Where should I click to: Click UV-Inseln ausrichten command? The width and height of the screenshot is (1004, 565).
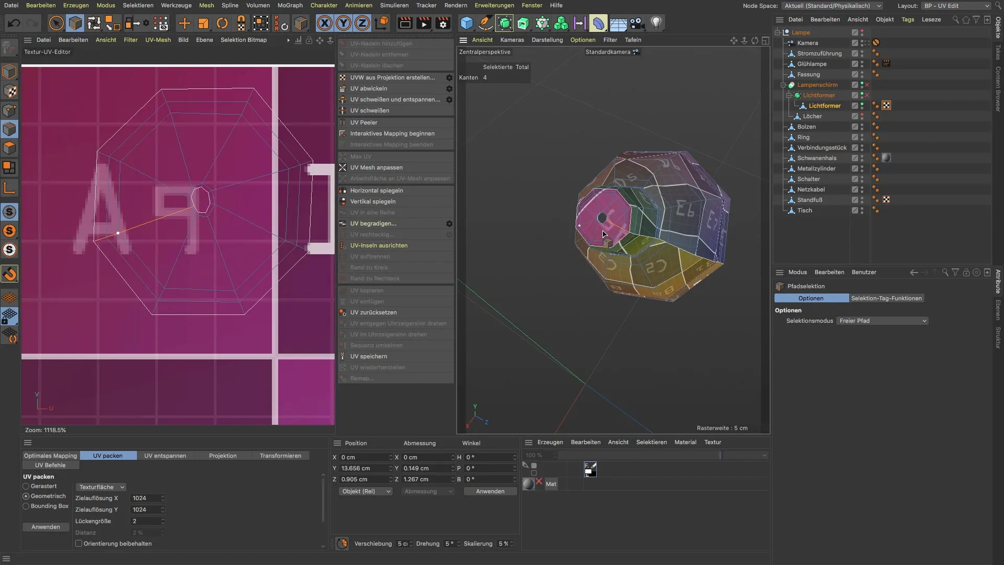tap(379, 245)
